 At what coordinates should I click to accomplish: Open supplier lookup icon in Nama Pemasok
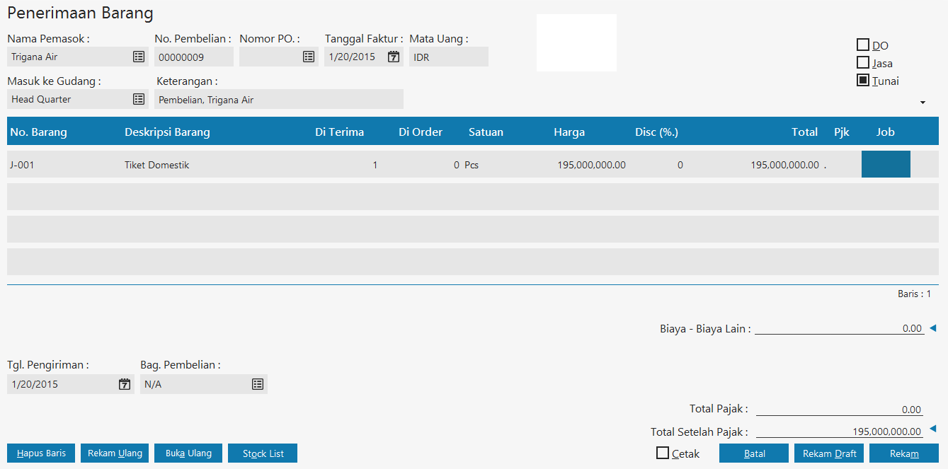(x=139, y=57)
